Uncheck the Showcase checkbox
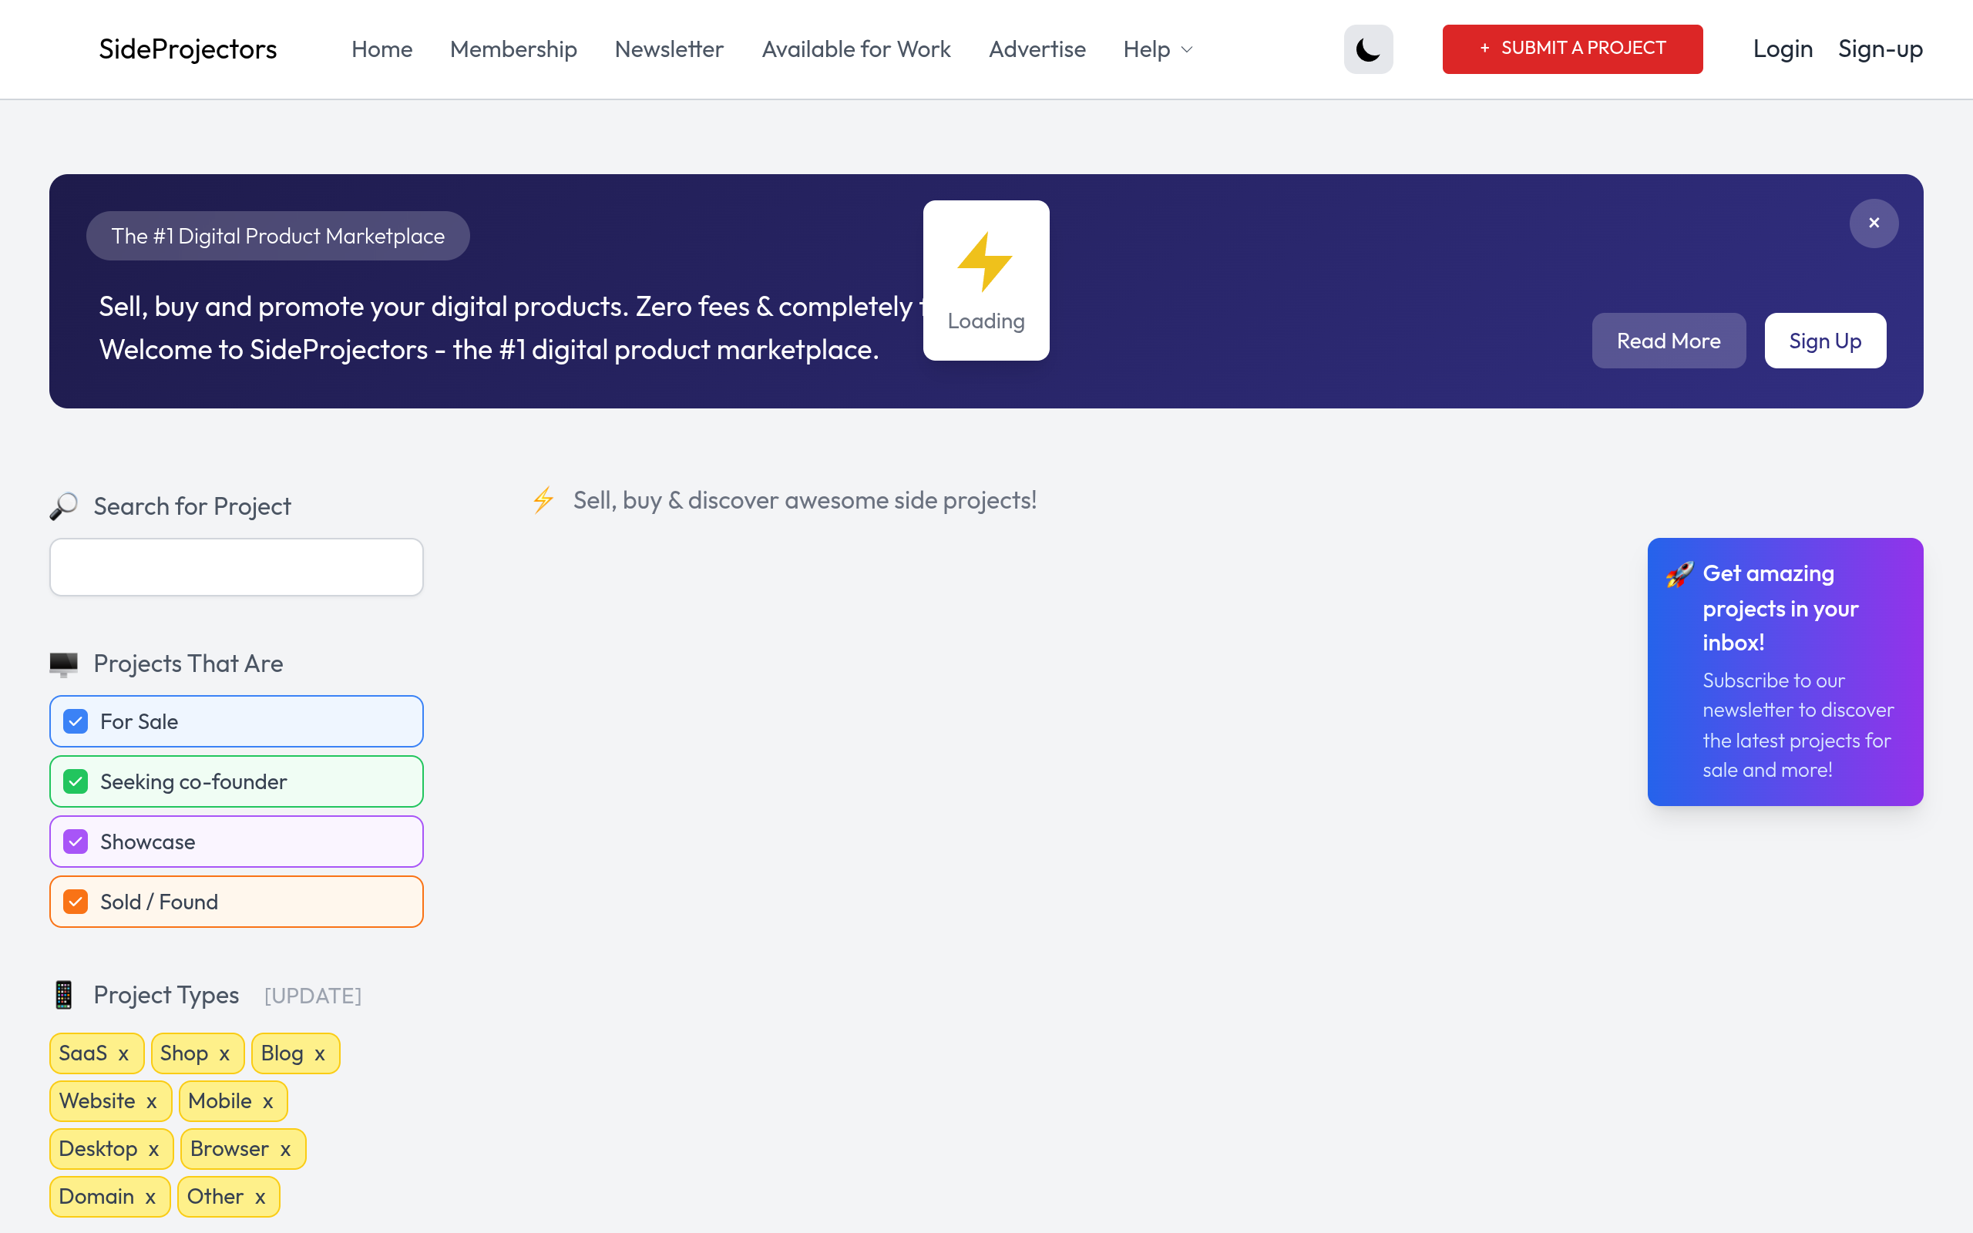This screenshot has height=1233, width=1973. click(76, 842)
